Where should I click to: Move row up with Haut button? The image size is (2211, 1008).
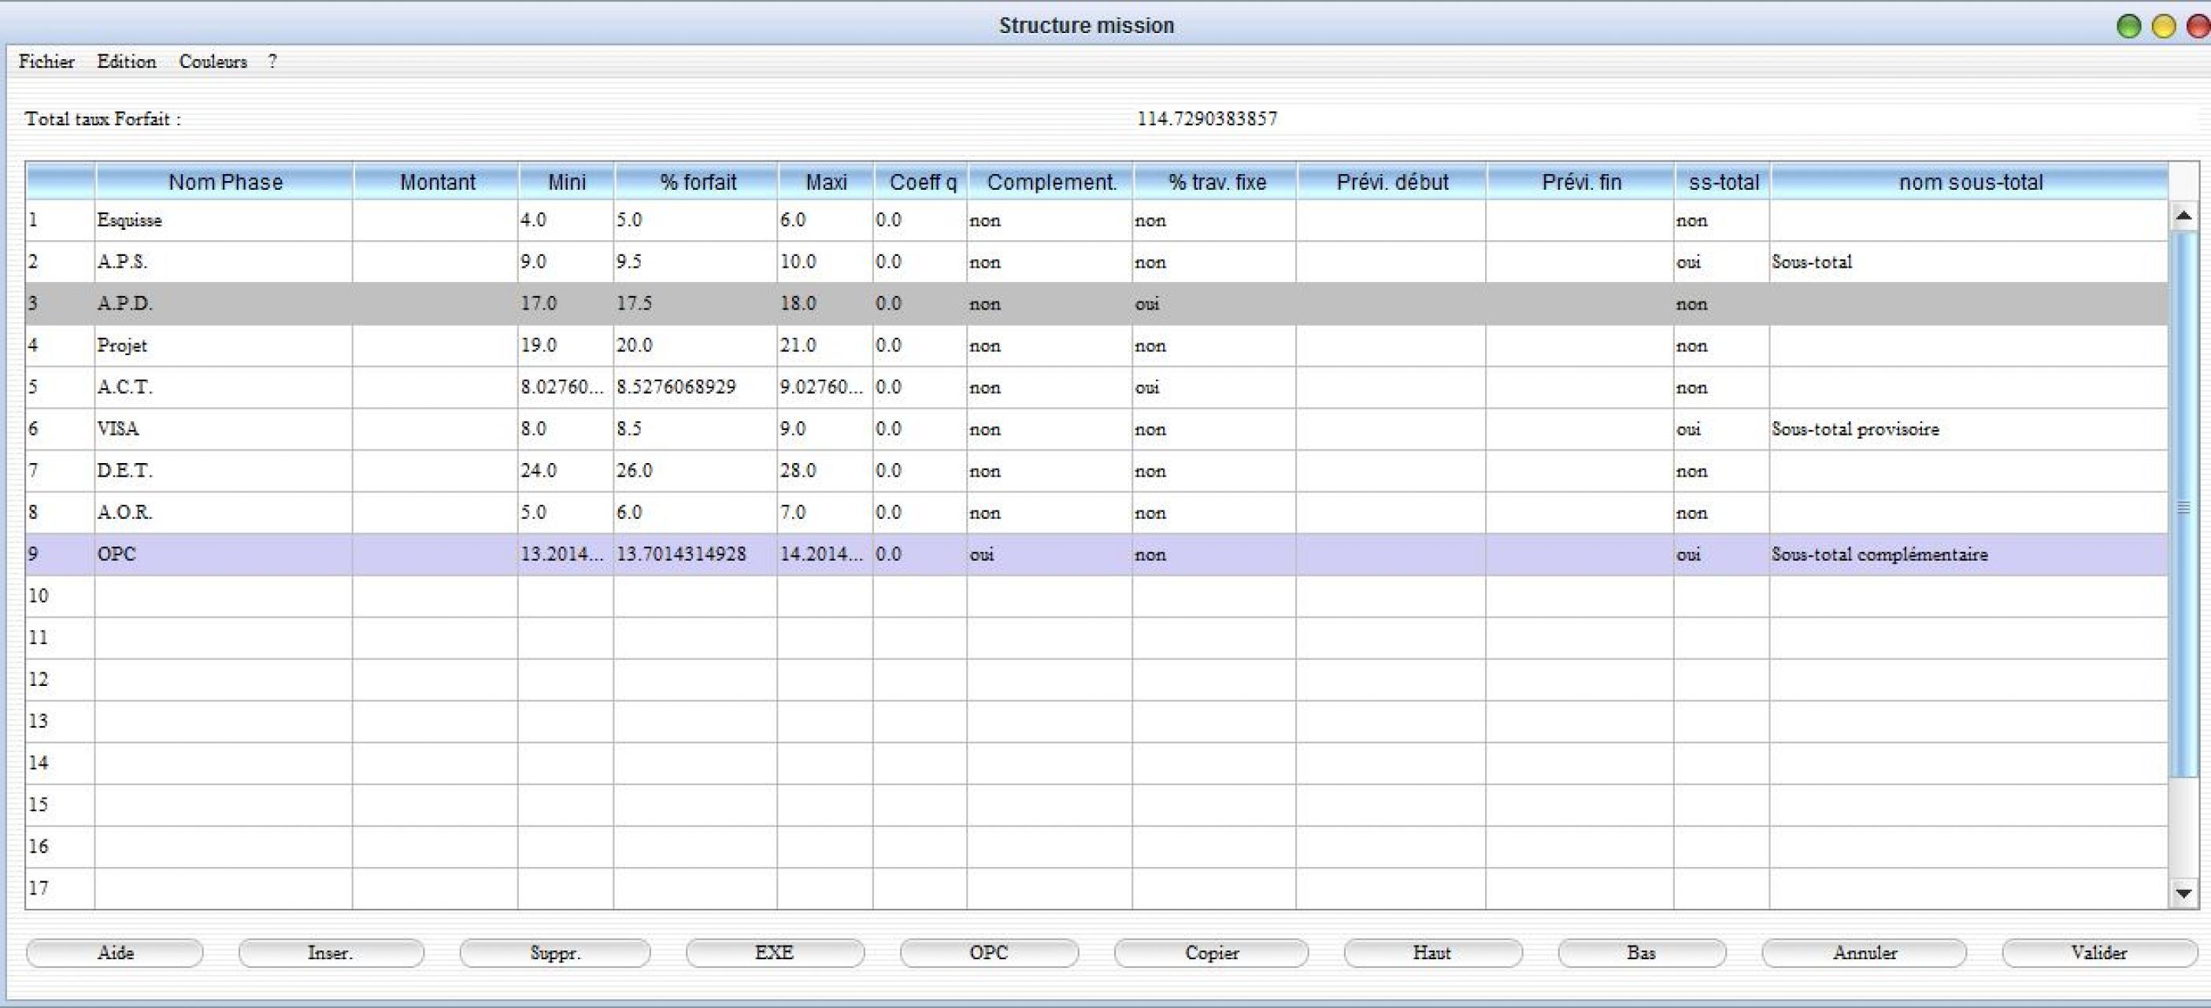pos(1432,952)
